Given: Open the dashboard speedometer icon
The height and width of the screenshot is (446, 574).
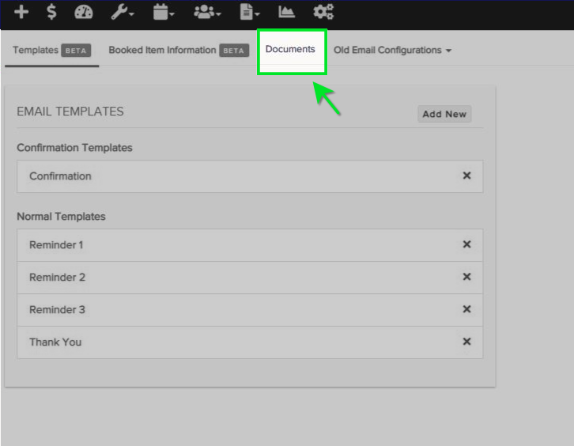Looking at the screenshot, I should coord(84,12).
